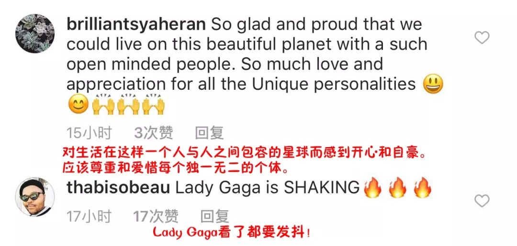The height and width of the screenshot is (246, 517).
Task: Click the first fire emoji after SHAKING
Action: pos(372,187)
